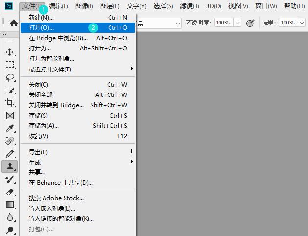Open the 不透明度 dropdown arrow

coord(237,23)
